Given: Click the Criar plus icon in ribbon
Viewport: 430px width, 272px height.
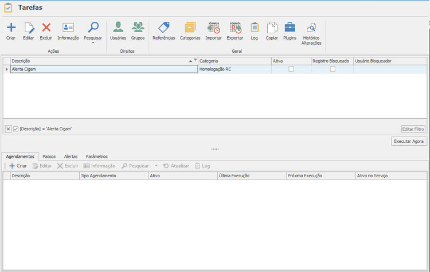Looking at the screenshot, I should tap(11, 28).
